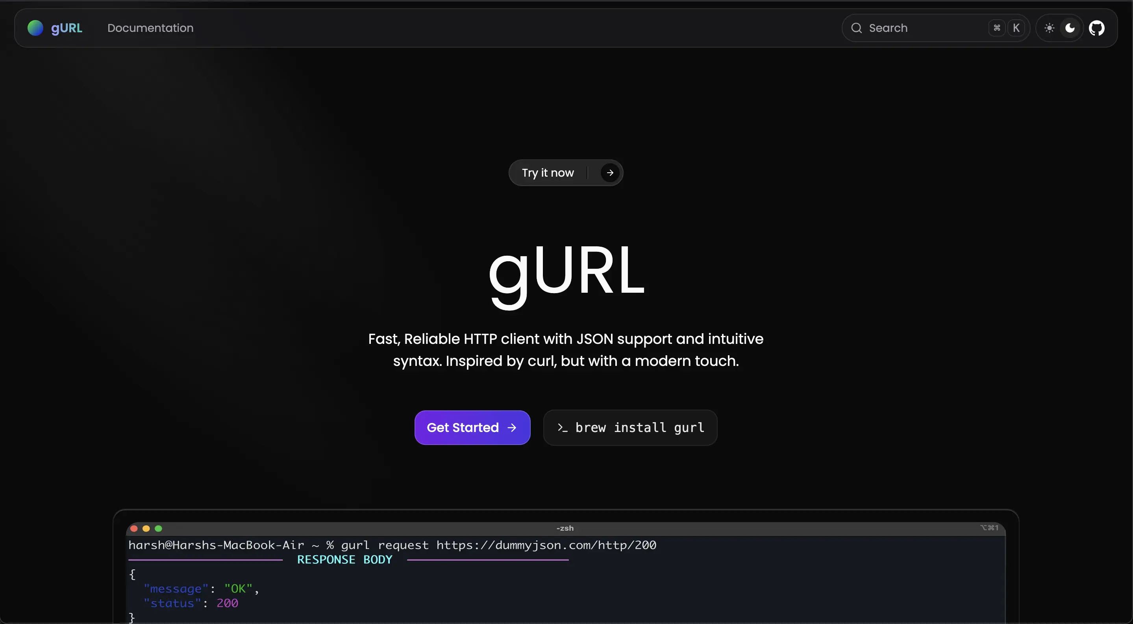Enable light mode with the sun icon
Viewport: 1133px width, 624px height.
[x=1050, y=28]
